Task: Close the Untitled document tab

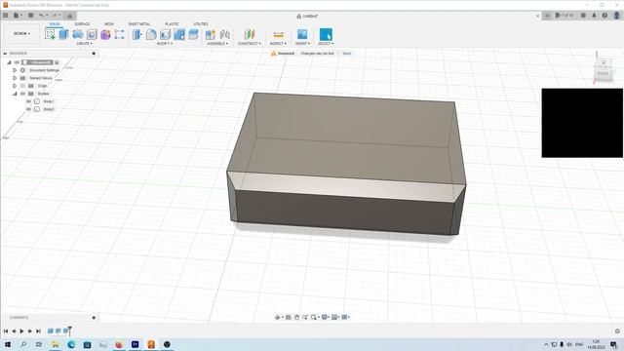Action: pyautogui.click(x=537, y=16)
